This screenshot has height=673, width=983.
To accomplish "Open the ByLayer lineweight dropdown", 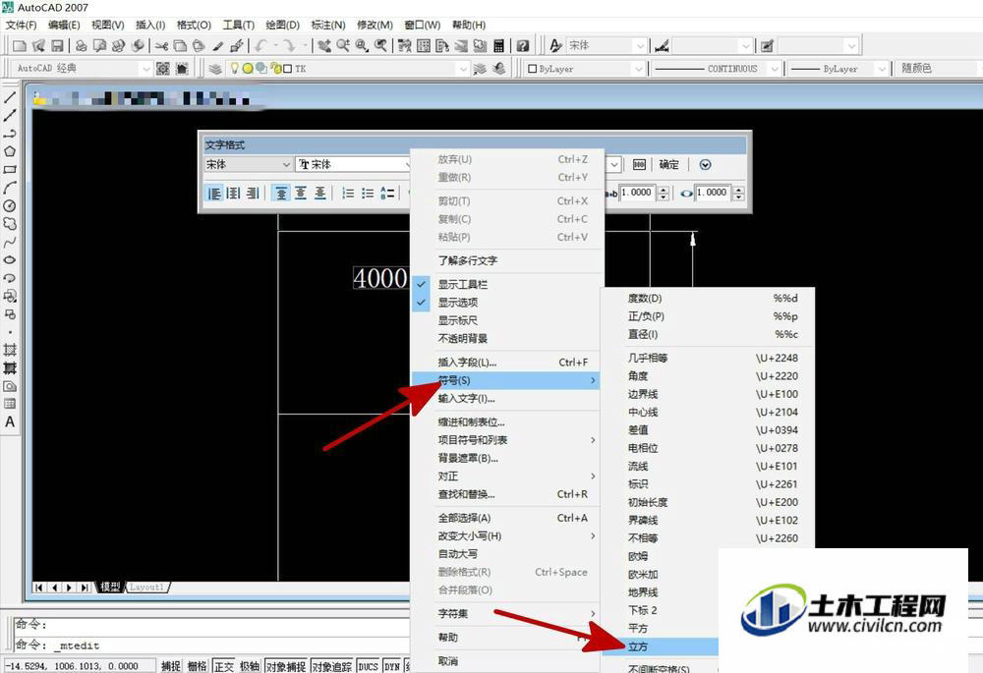I will coord(838,69).
